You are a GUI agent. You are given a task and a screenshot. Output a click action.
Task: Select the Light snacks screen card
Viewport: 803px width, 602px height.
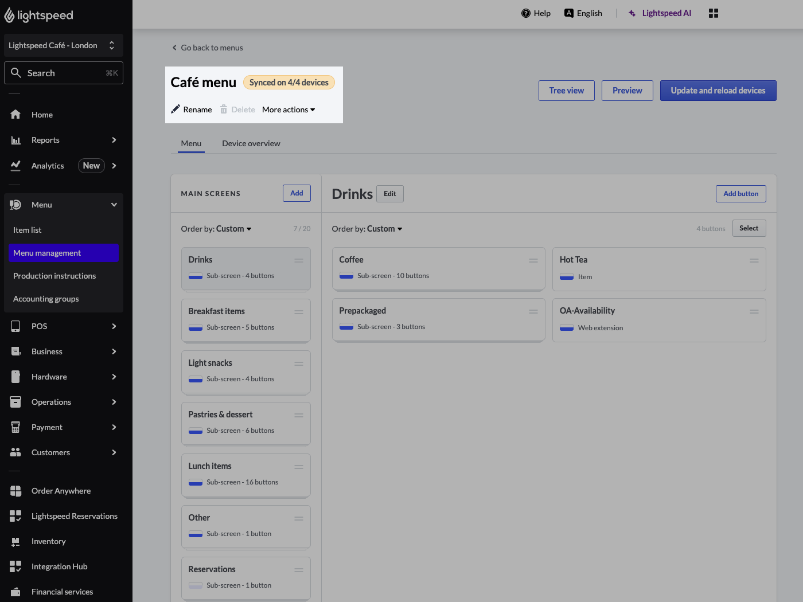pos(246,372)
